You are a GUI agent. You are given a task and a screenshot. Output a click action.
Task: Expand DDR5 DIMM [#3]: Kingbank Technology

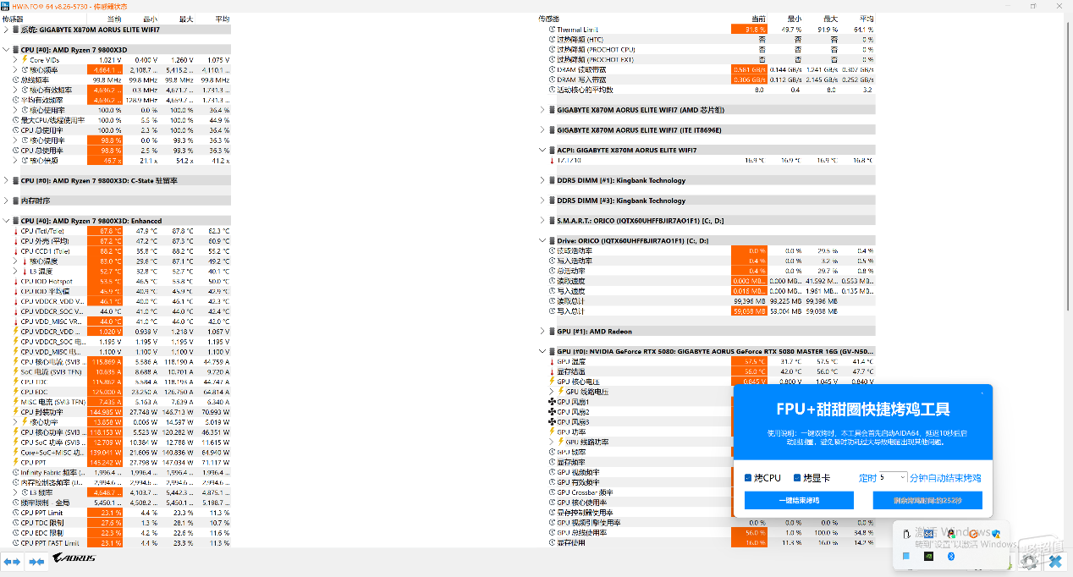(542, 201)
